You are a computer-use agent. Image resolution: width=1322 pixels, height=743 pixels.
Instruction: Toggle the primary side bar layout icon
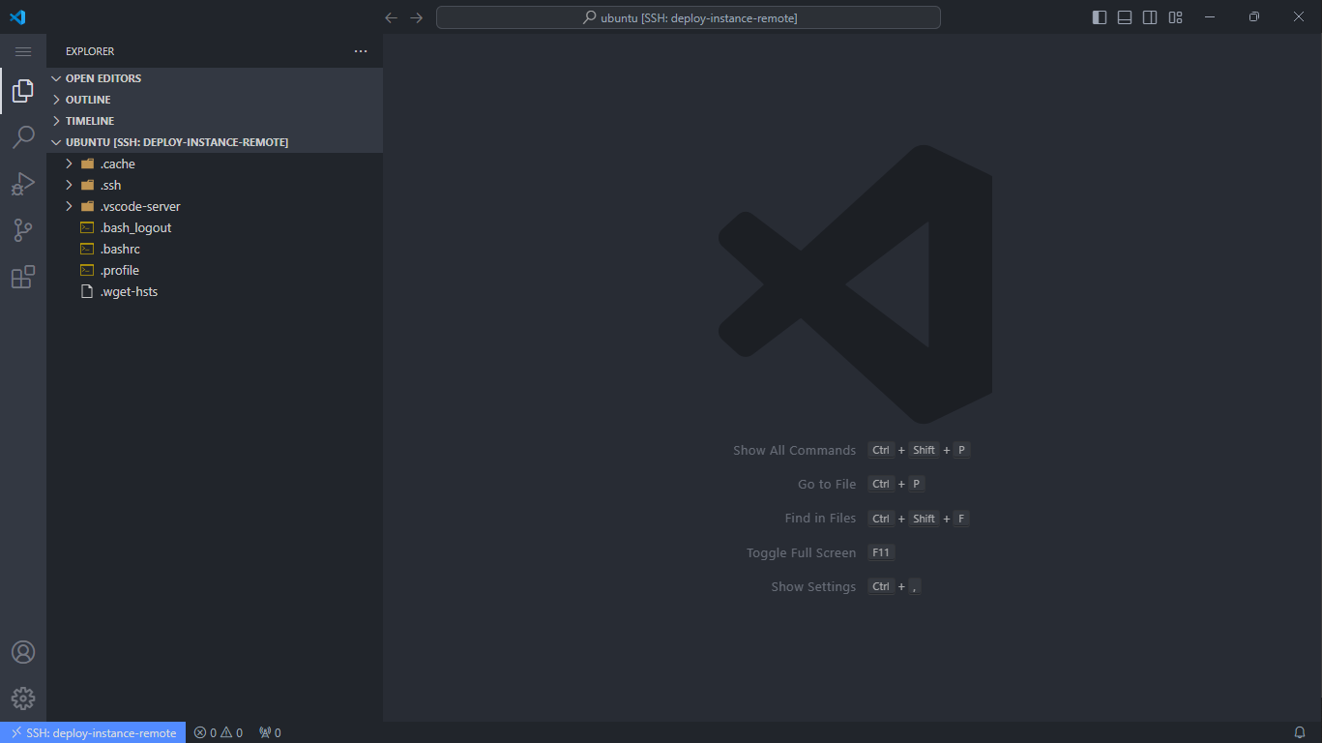point(1100,17)
